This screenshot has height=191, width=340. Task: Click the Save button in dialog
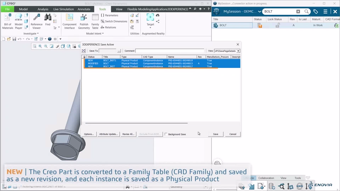coord(216,134)
